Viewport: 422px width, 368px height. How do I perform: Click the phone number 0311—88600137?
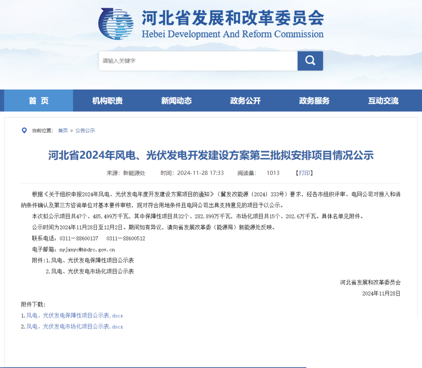click(79, 238)
